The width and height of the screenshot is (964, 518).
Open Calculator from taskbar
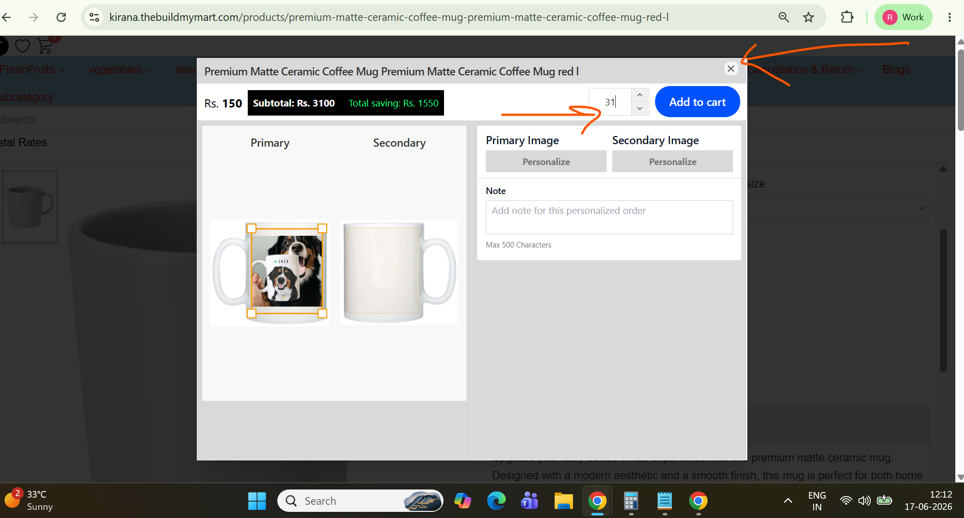coord(631,501)
